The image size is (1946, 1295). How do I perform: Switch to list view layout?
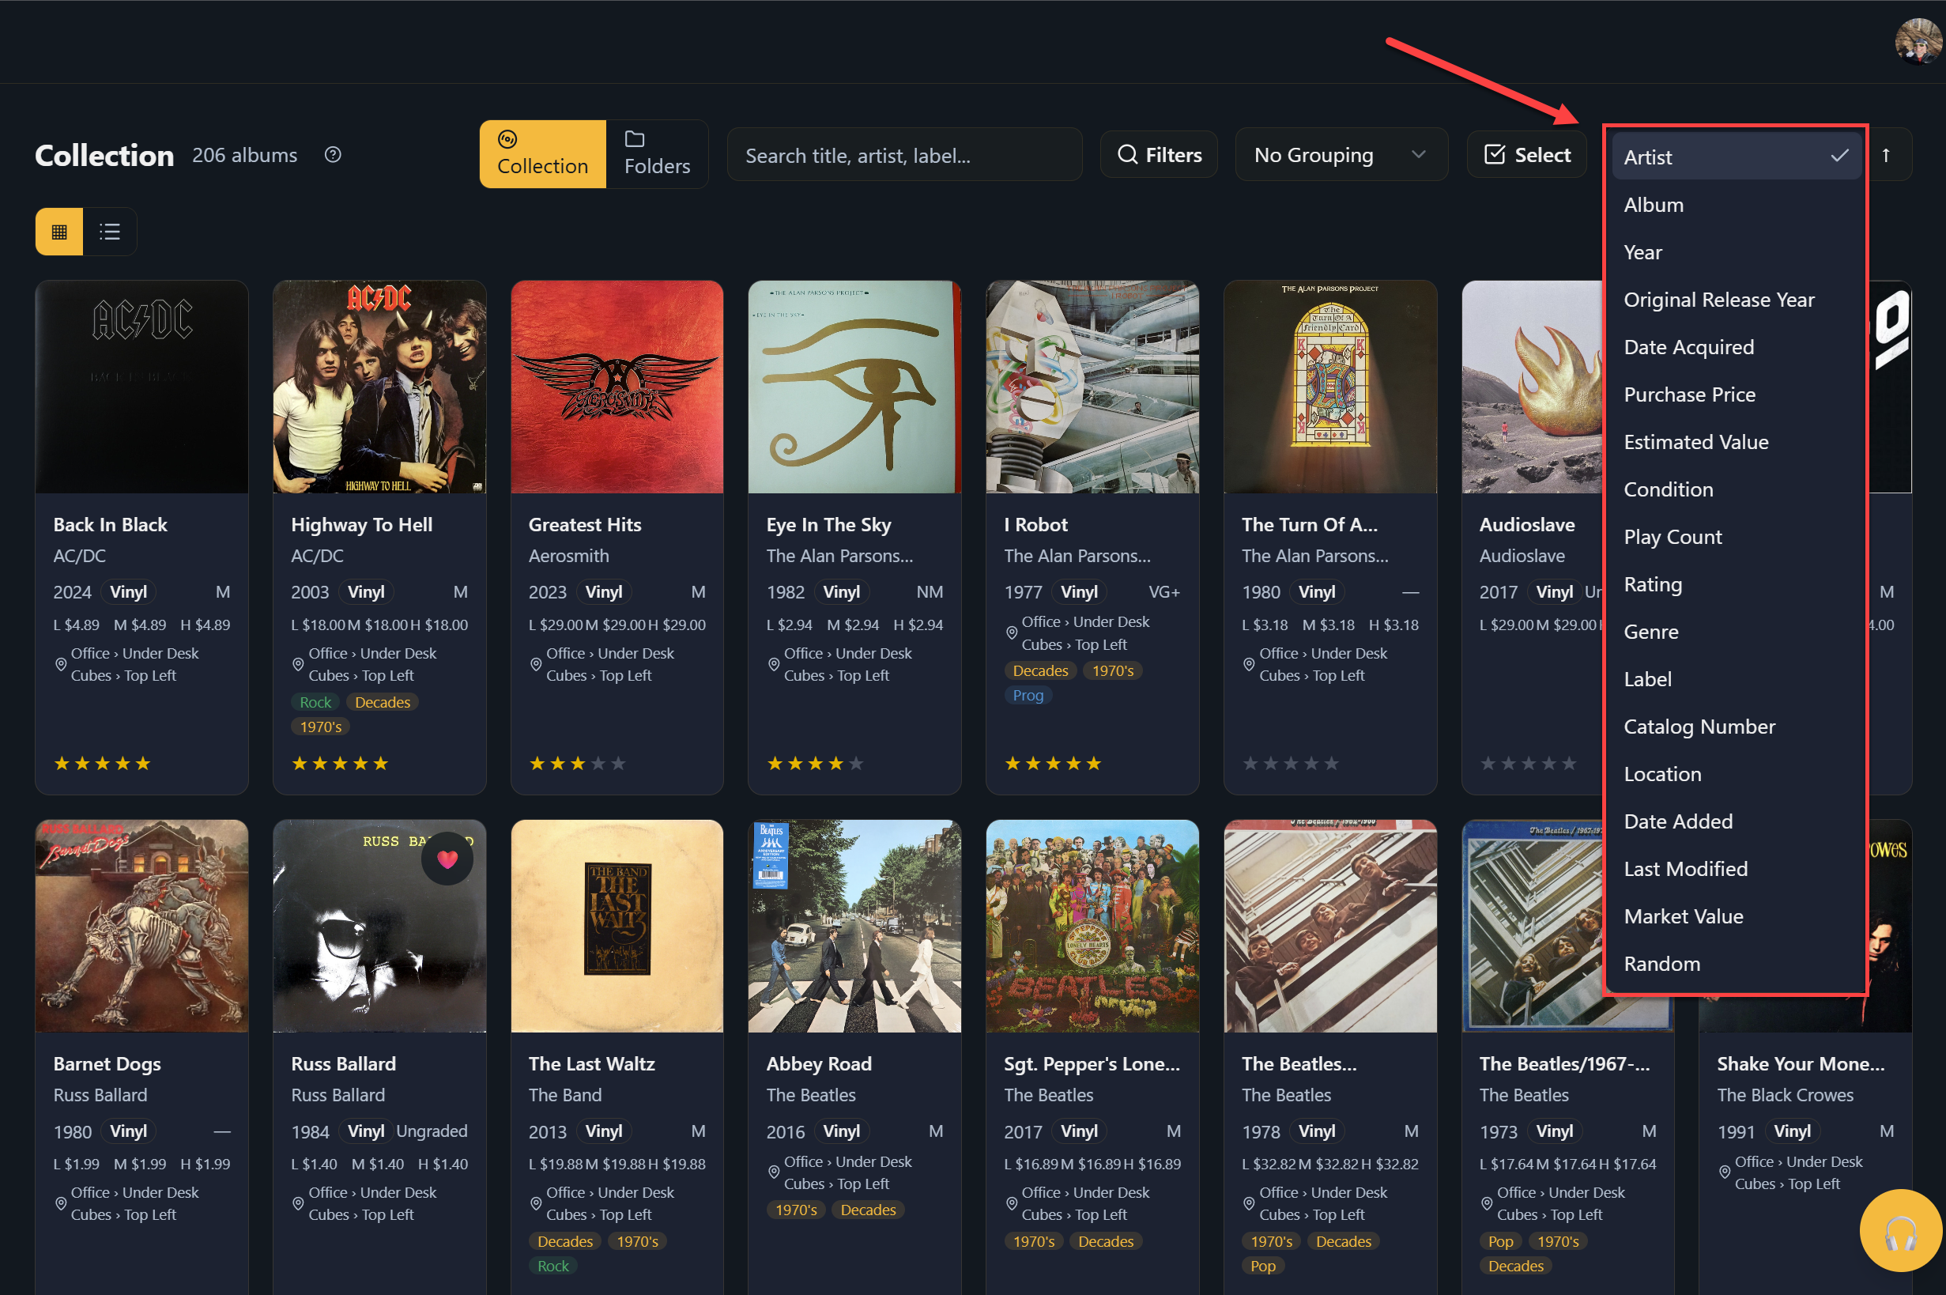[x=110, y=231]
